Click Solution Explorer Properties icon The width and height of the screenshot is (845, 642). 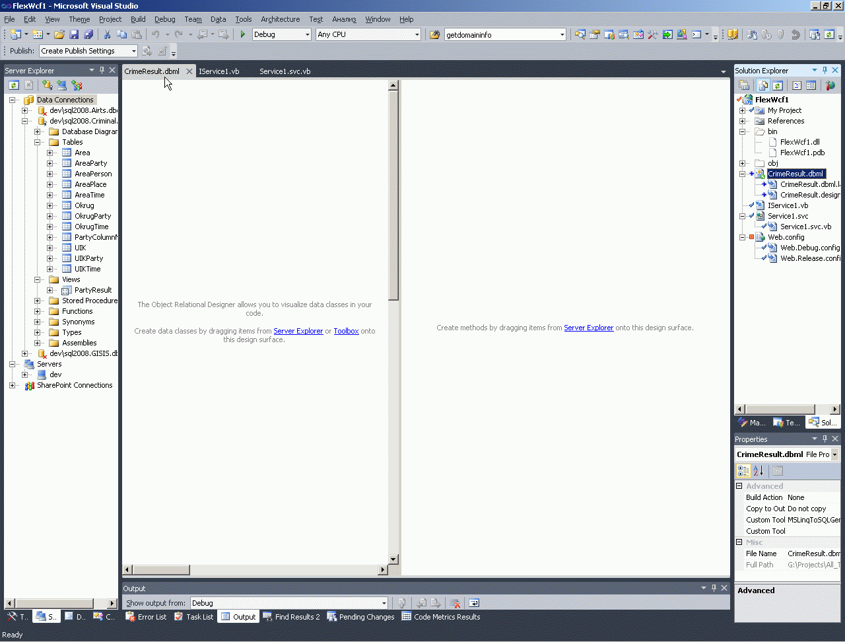point(744,85)
